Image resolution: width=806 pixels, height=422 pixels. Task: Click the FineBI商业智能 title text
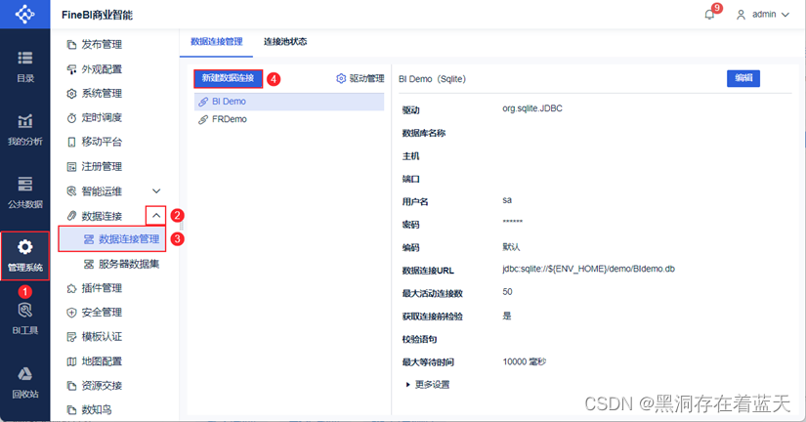[97, 15]
